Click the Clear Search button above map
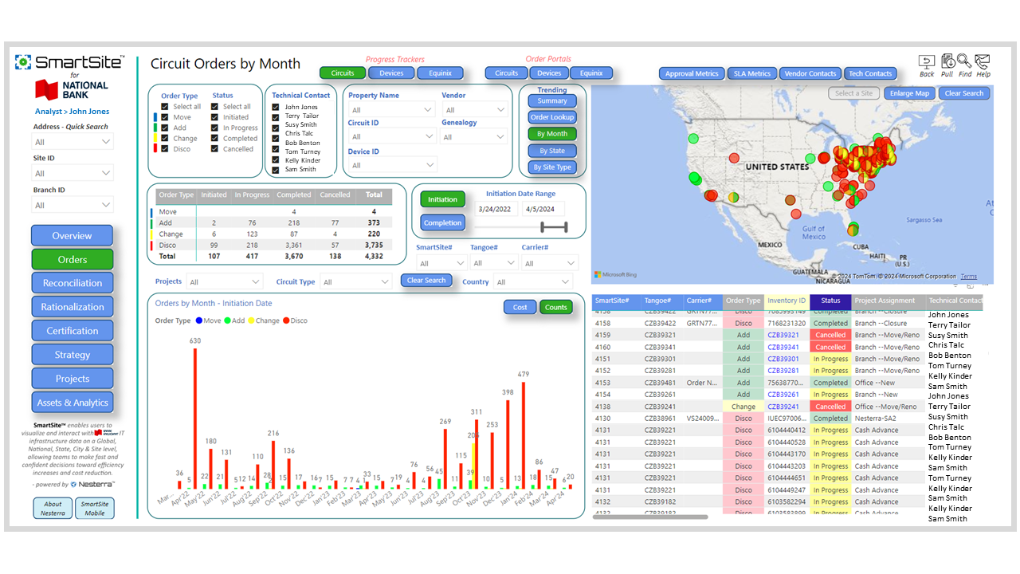 [964, 93]
